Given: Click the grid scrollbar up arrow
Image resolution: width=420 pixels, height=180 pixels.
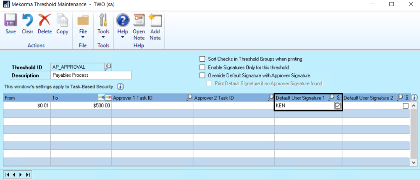Looking at the screenshot, I should click(414, 106).
